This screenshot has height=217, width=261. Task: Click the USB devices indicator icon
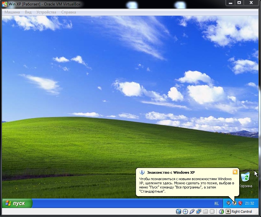click(192, 212)
